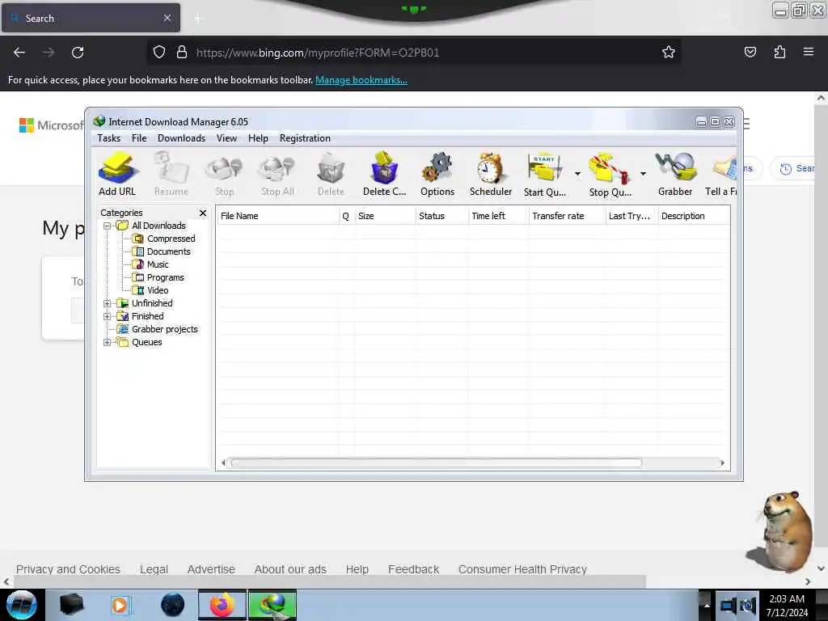The image size is (828, 621).
Task: Click the Internet Download Manager taskbar icon
Action: click(272, 605)
